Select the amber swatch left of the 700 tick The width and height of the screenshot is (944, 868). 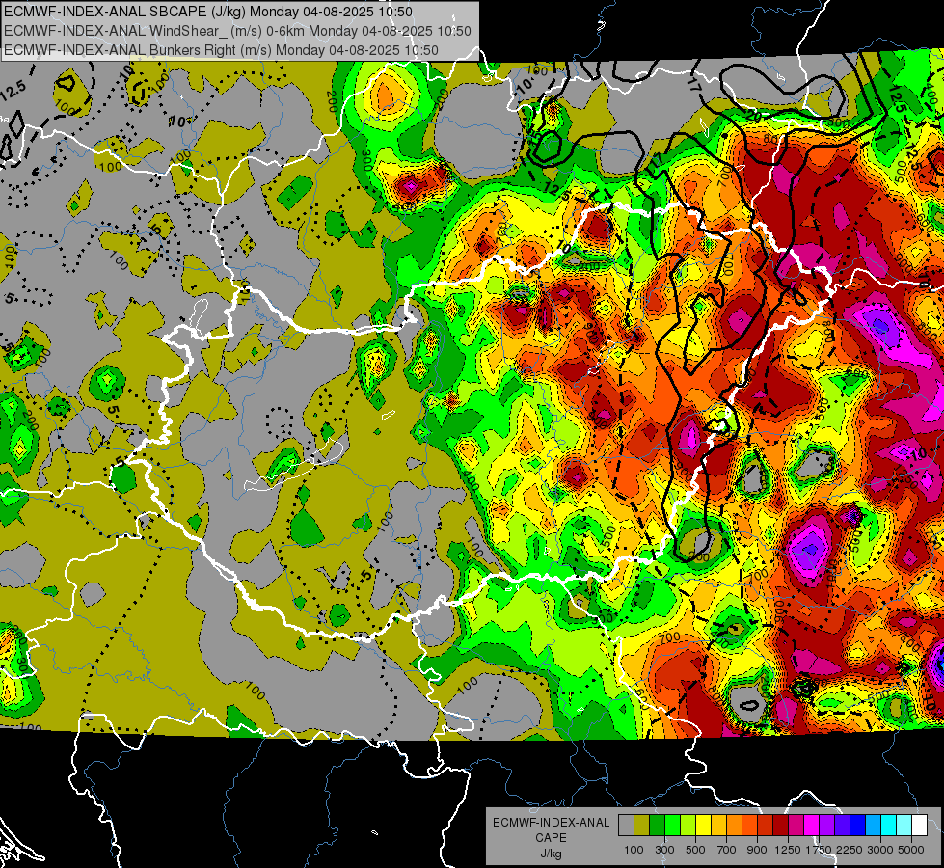(x=718, y=825)
